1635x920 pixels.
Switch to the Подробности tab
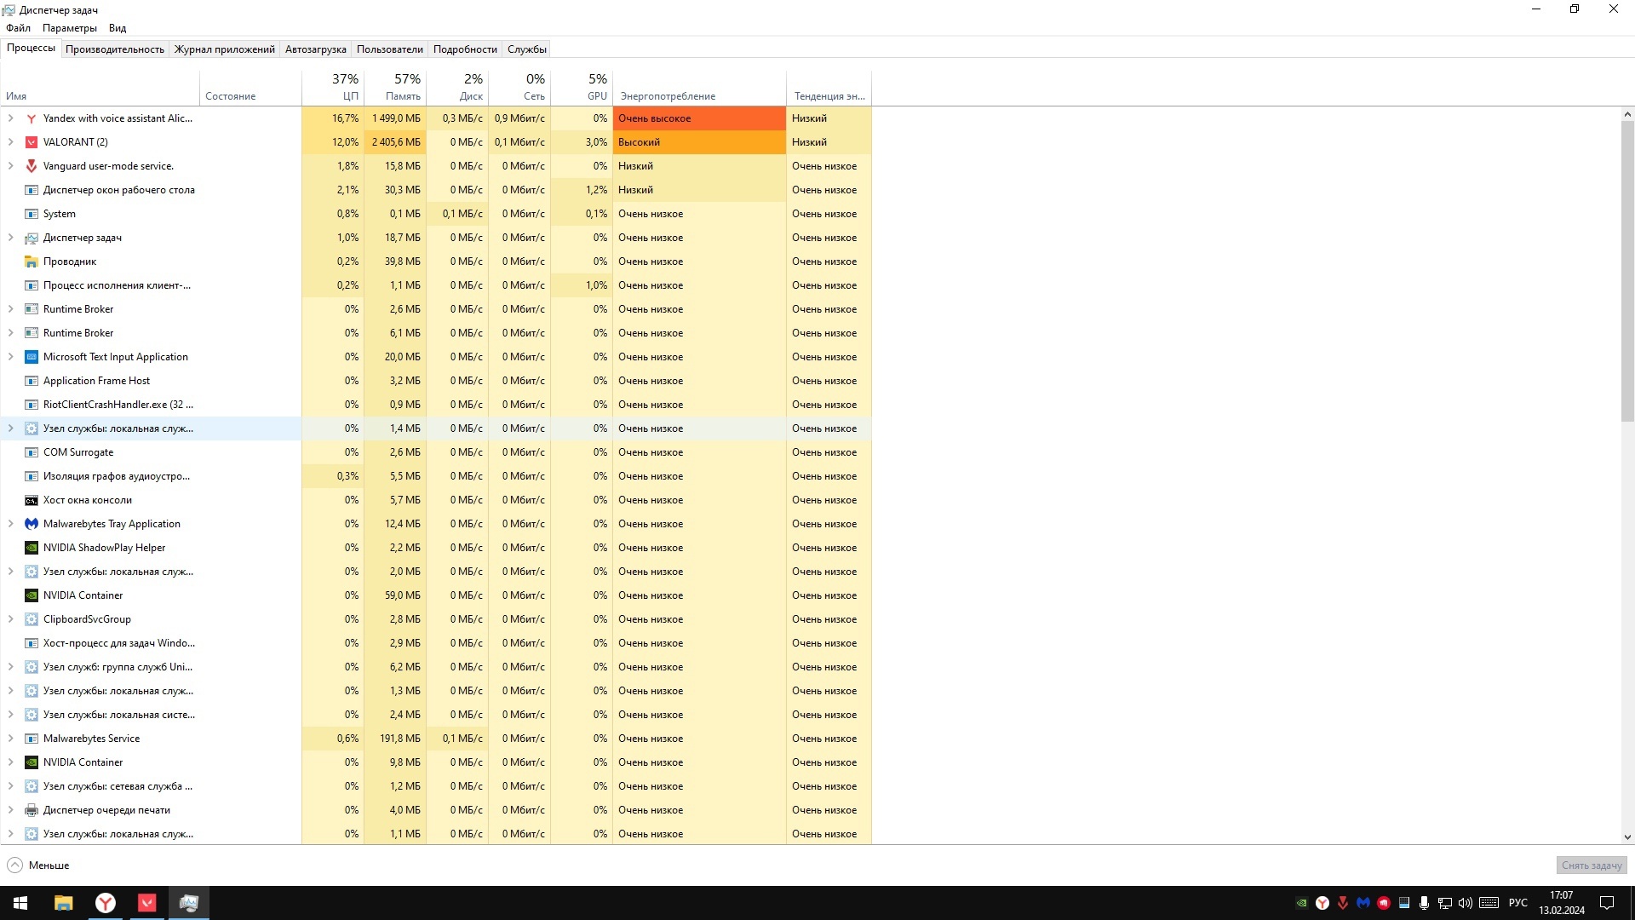465,49
